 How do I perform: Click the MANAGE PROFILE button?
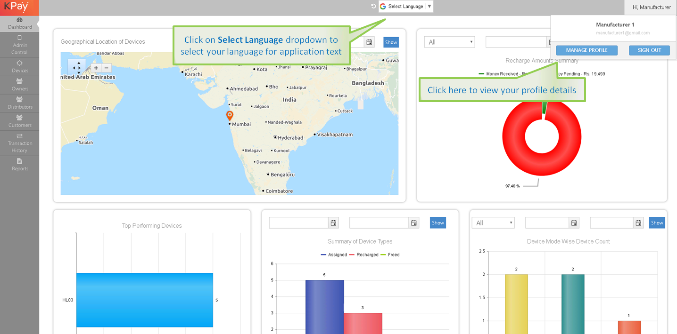point(586,50)
